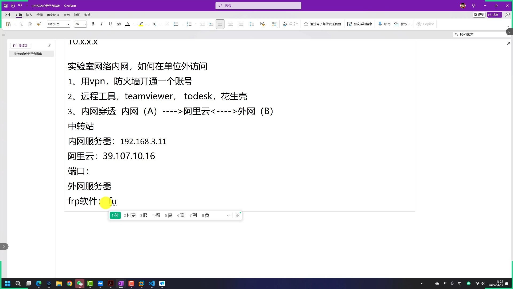This screenshot has width=513, height=289.
Task: Toggle bold formatting
Action: (93, 24)
